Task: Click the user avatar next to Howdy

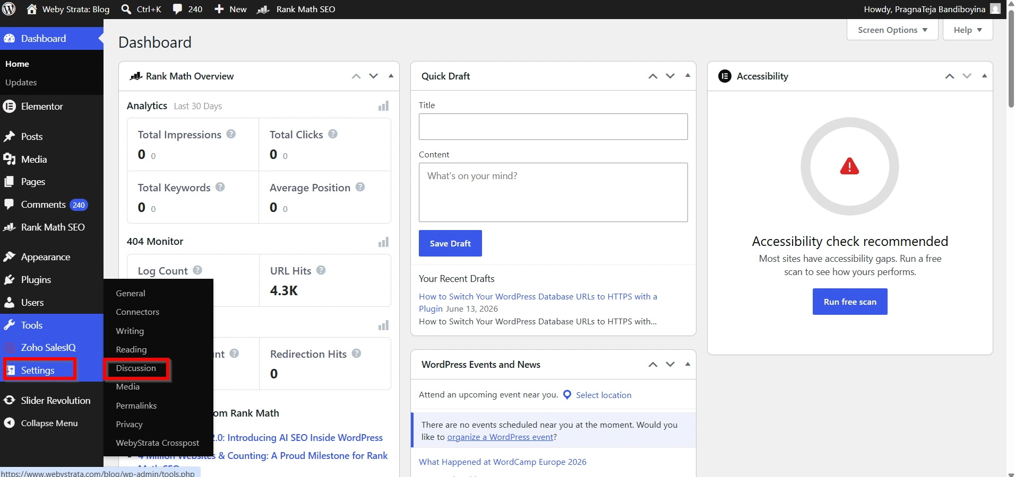Action: coord(995,9)
